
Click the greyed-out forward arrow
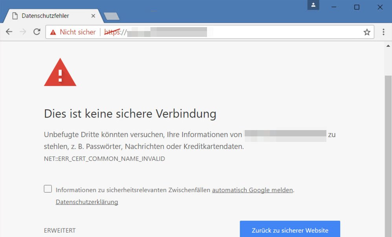pos(23,32)
